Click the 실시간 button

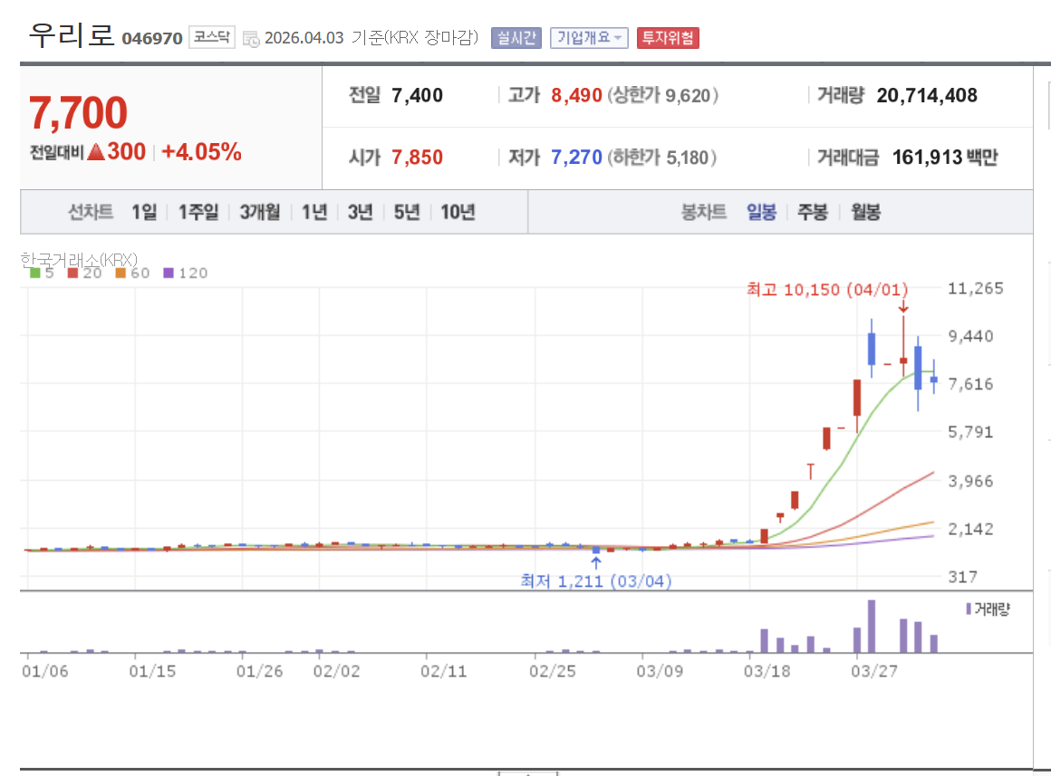click(516, 37)
